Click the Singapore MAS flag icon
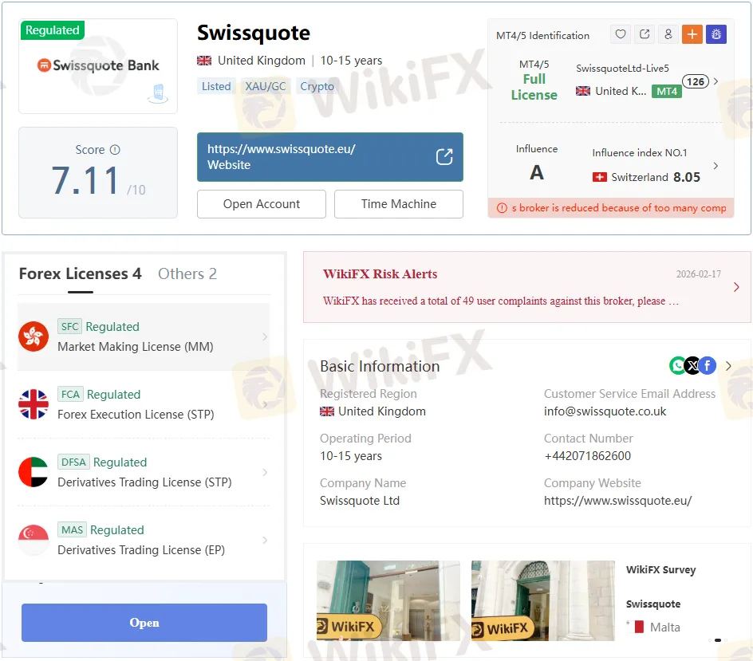This screenshot has height=661, width=753. [34, 540]
